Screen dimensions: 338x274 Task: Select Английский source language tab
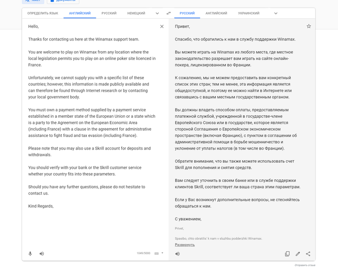80,14
